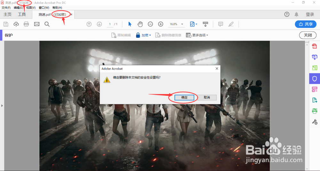Click the warning triangle icon in dialog
Screen dimensions: 320x171
(x=107, y=80)
